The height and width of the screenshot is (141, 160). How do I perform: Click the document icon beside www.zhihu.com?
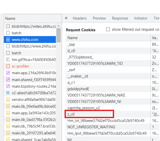tap(8, 40)
